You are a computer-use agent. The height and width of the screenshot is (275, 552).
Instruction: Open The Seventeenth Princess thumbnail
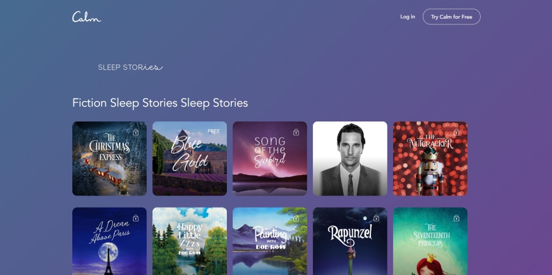(430, 241)
